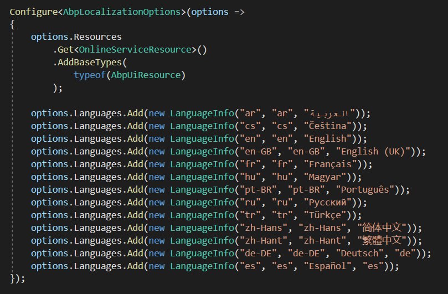The image size is (448, 294).
Task: Click the "Türkçe" string literal
Action: (325, 215)
